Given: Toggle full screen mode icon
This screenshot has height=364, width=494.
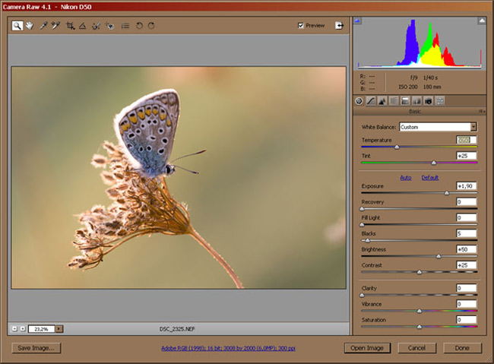Looking at the screenshot, I should tap(339, 26).
